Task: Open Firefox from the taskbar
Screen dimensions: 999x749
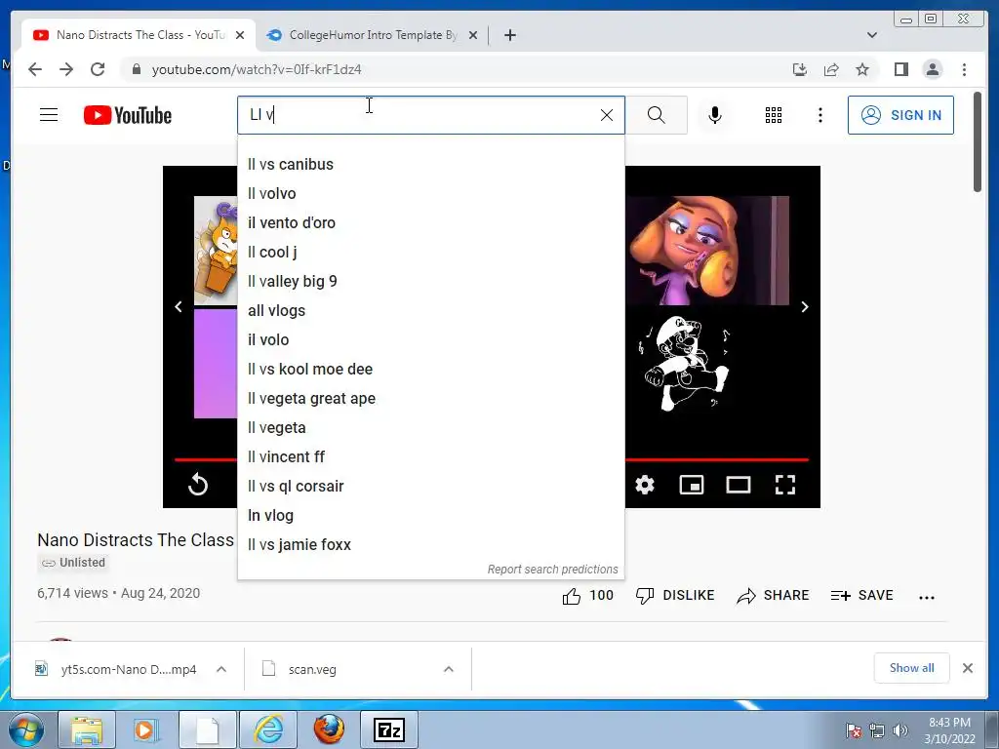Action: (x=329, y=729)
